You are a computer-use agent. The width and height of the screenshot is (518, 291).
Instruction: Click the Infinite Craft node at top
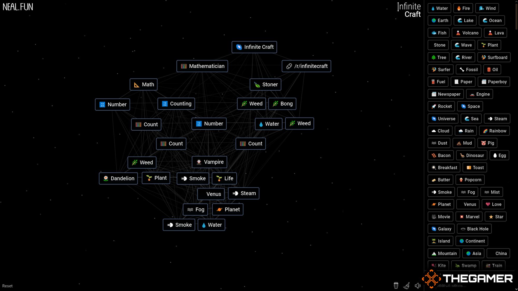(x=254, y=47)
